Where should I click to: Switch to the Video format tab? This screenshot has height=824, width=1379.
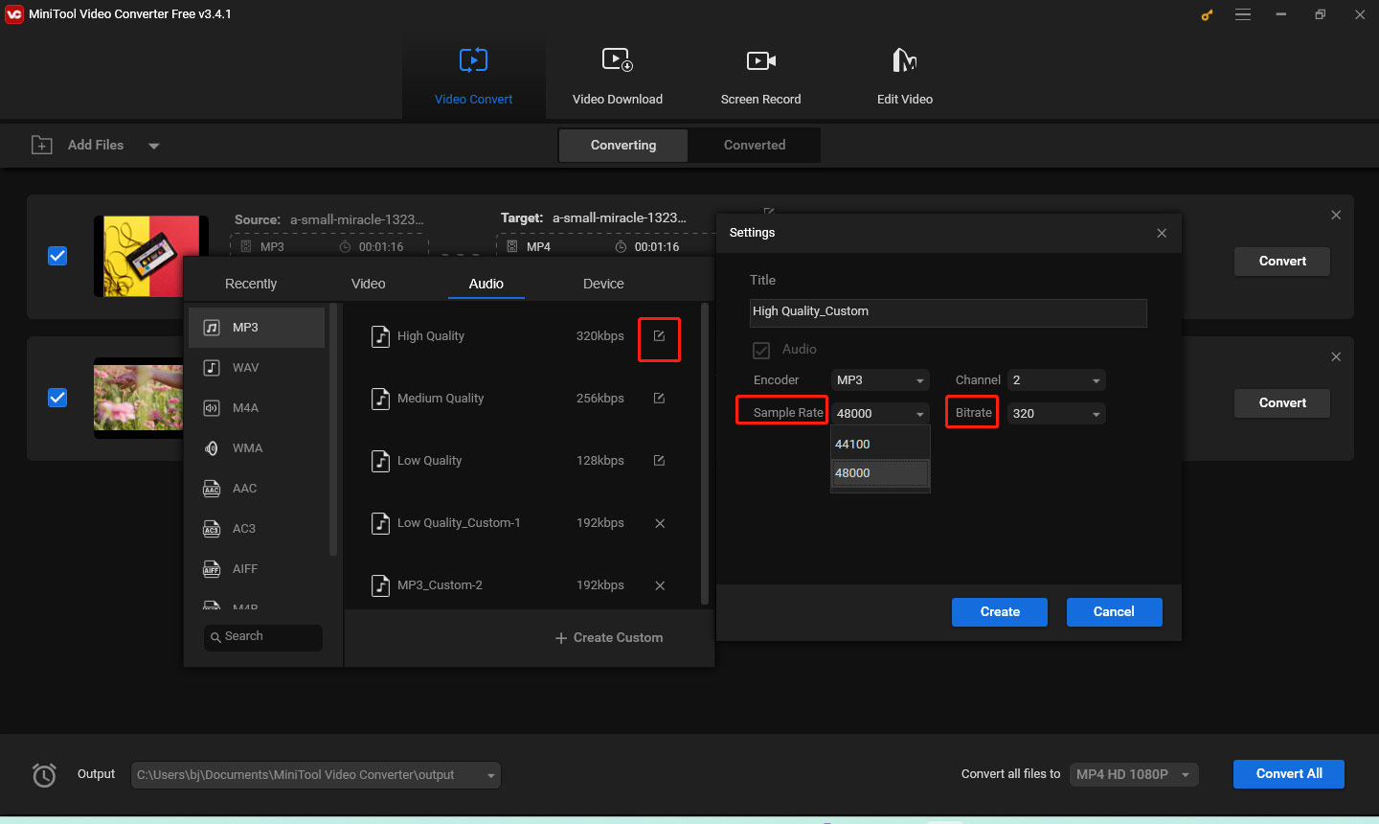point(369,284)
